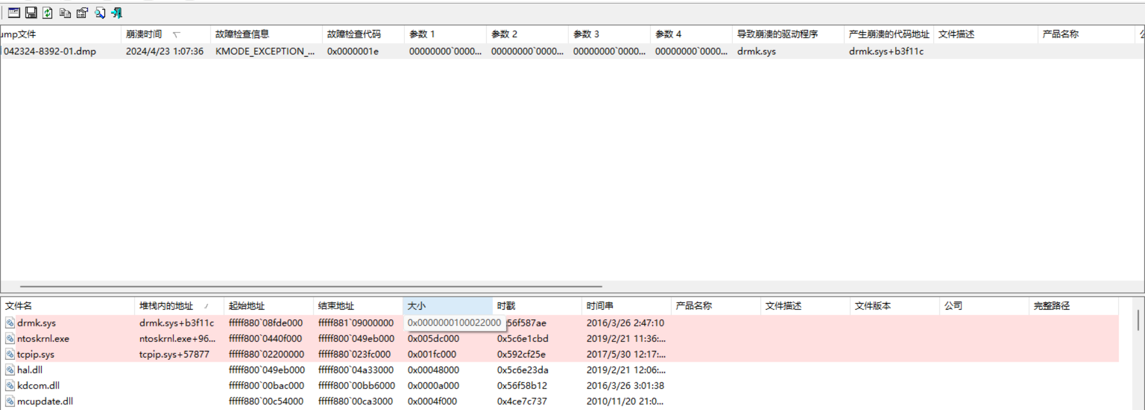
Task: Click the Find magnifier toolbar icon
Action: pyautogui.click(x=100, y=13)
